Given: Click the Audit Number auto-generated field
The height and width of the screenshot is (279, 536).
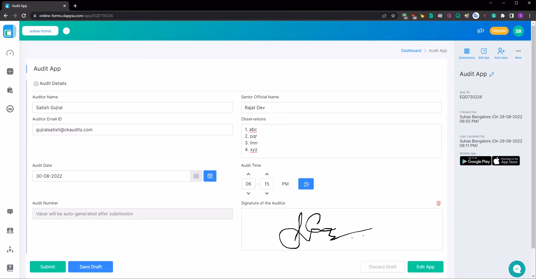Looking at the screenshot, I should click(x=133, y=214).
